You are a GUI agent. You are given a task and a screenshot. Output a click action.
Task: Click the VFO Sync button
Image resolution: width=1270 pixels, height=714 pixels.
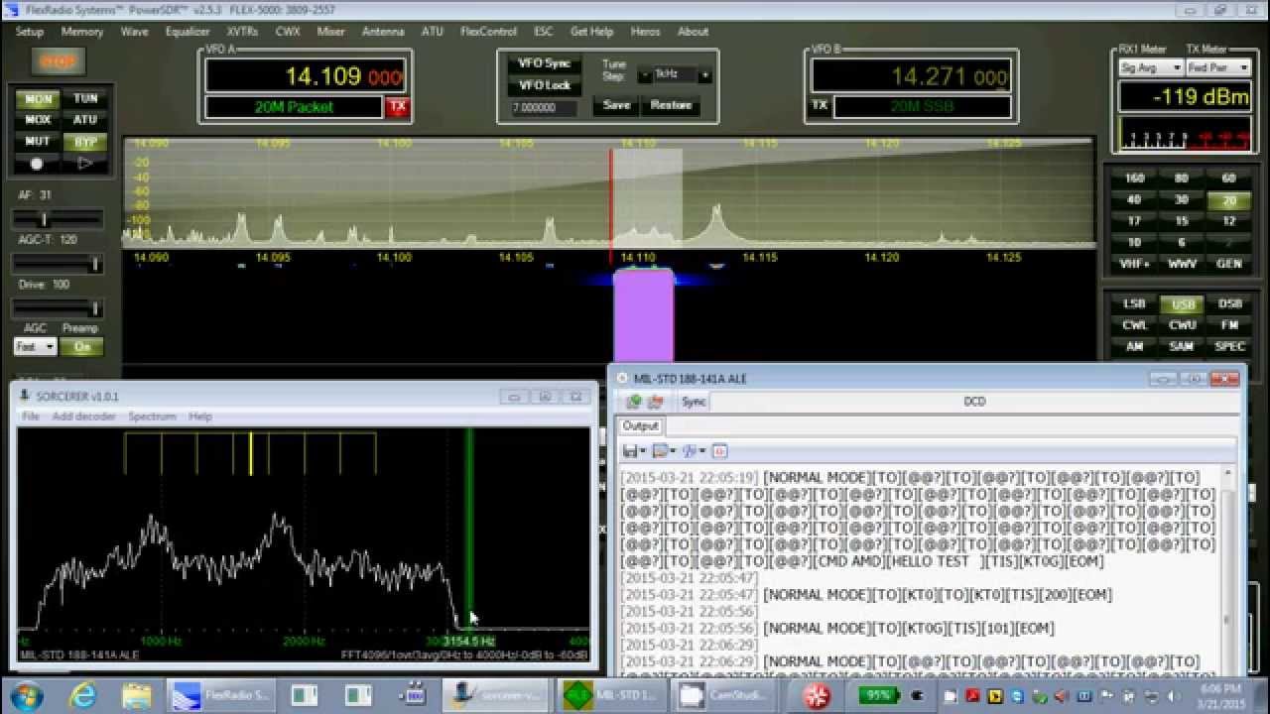(x=544, y=63)
